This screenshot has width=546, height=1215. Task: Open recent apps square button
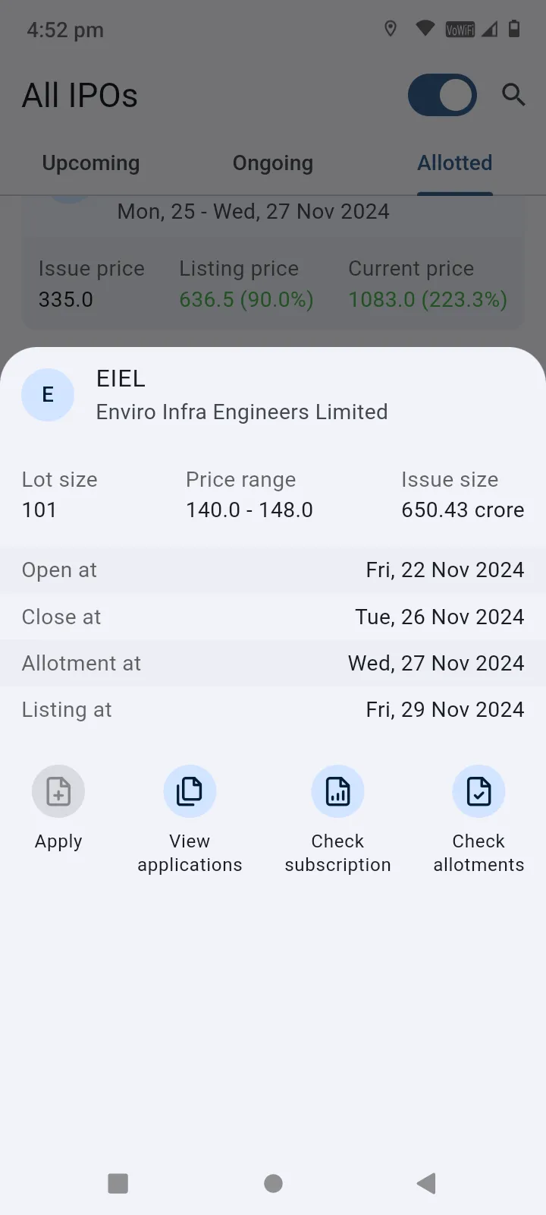pos(118,1182)
